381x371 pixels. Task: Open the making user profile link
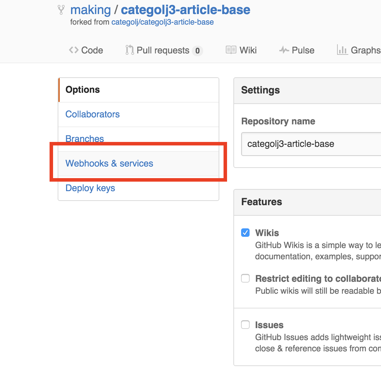pyautogui.click(x=91, y=10)
